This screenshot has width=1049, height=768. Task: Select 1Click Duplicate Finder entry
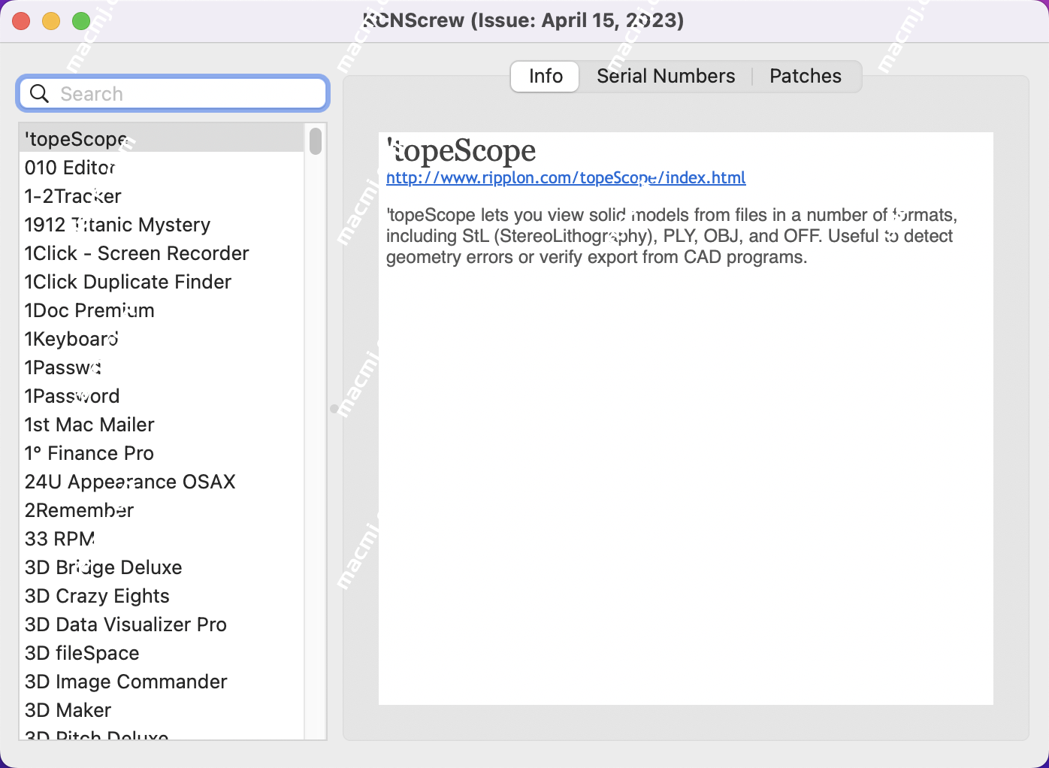click(162, 282)
